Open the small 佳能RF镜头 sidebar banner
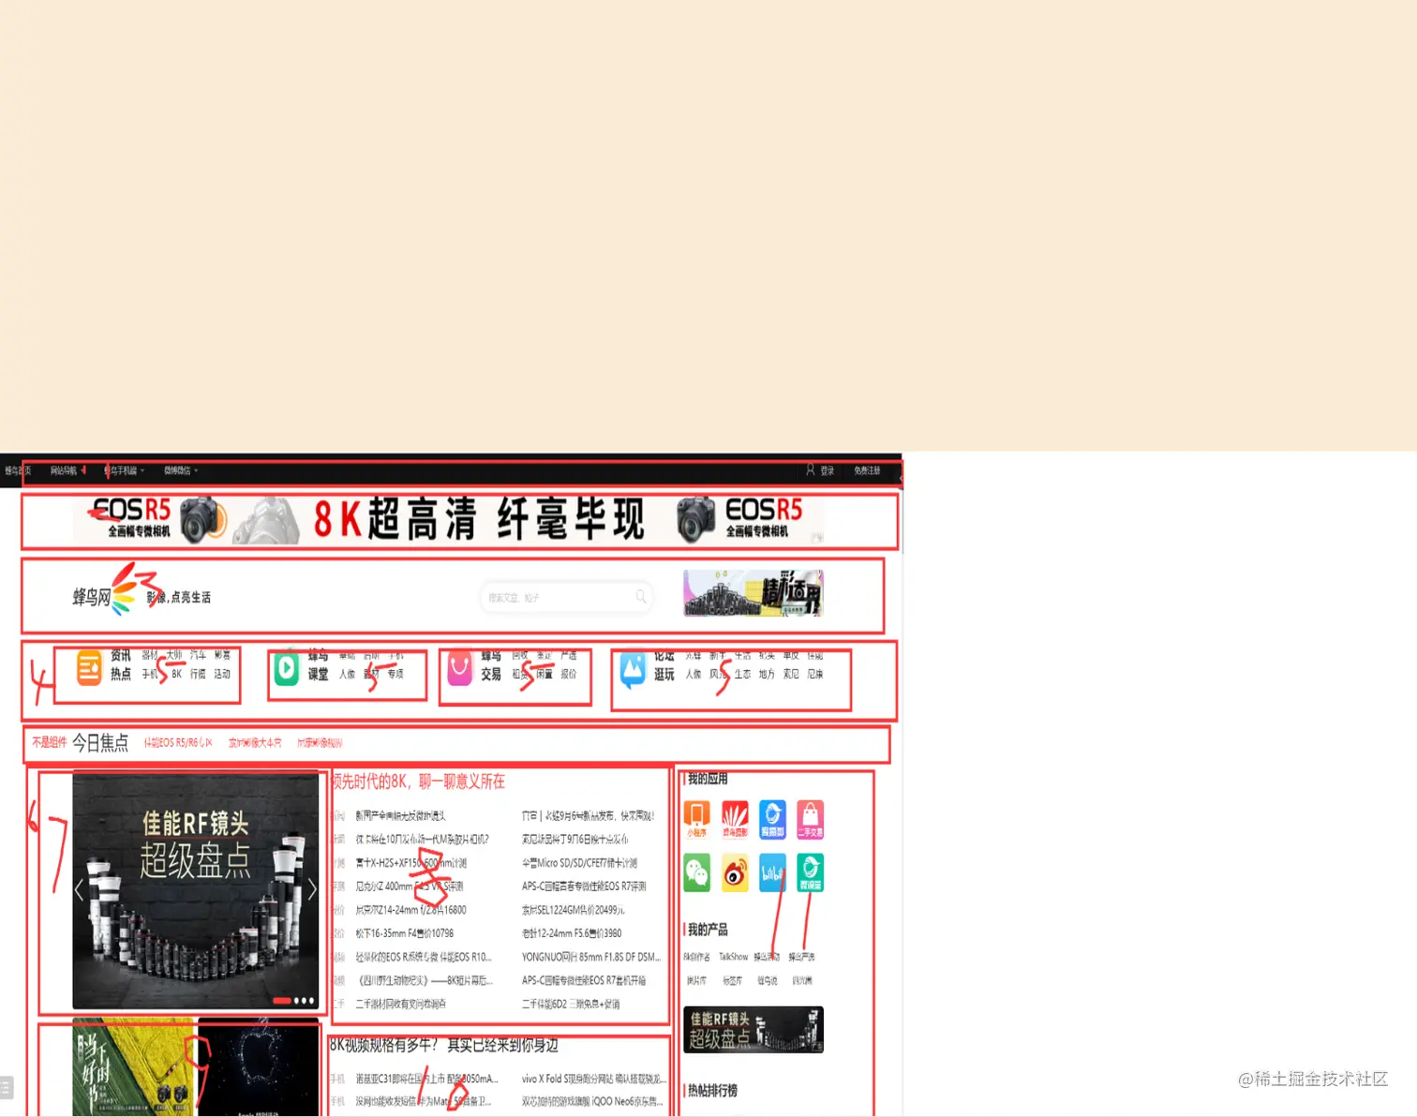This screenshot has height=1117, width=1417. pyautogui.click(x=753, y=1030)
